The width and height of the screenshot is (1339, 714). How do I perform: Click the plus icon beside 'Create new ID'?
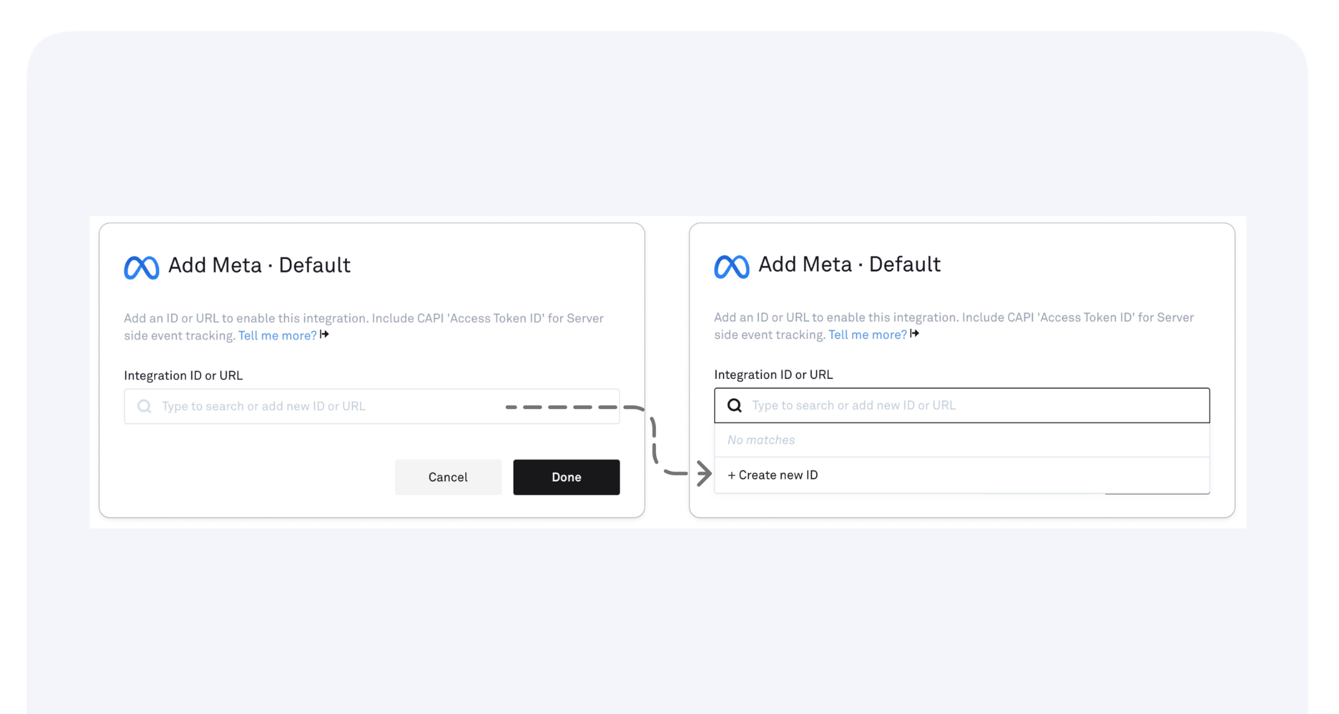tap(730, 475)
